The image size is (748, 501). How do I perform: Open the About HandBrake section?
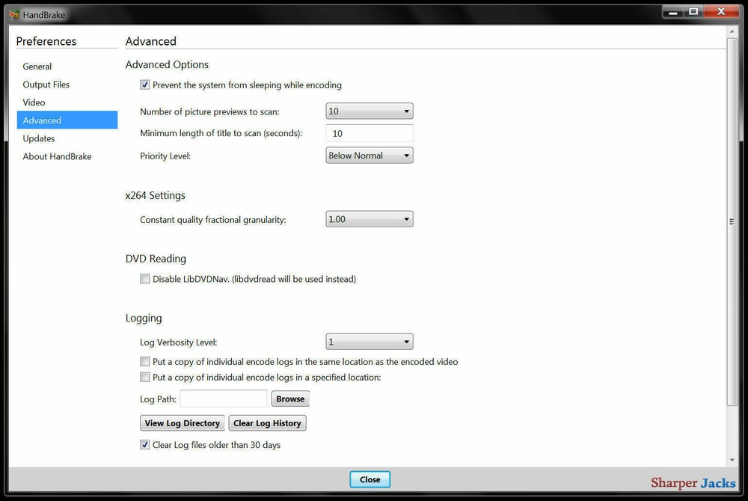point(57,156)
